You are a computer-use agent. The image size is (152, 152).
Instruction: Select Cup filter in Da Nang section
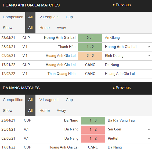point(69,100)
